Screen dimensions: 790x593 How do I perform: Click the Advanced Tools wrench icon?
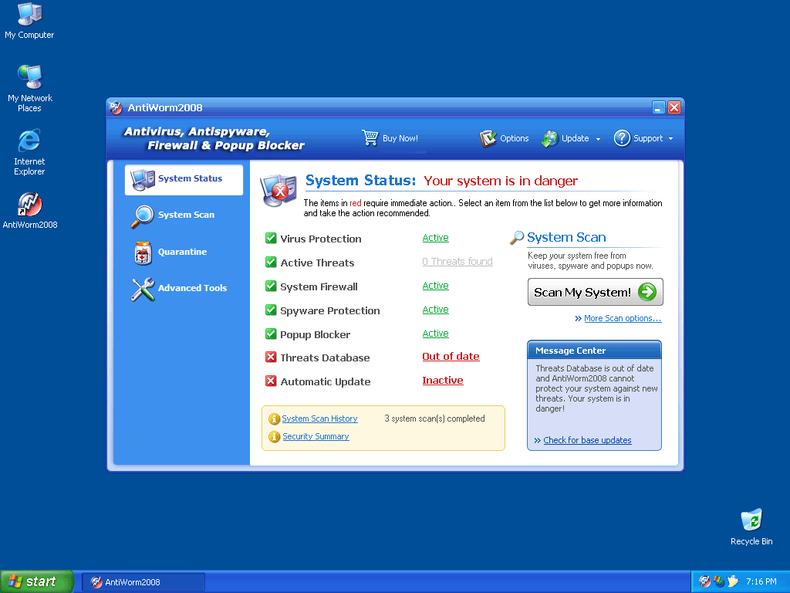(x=143, y=289)
